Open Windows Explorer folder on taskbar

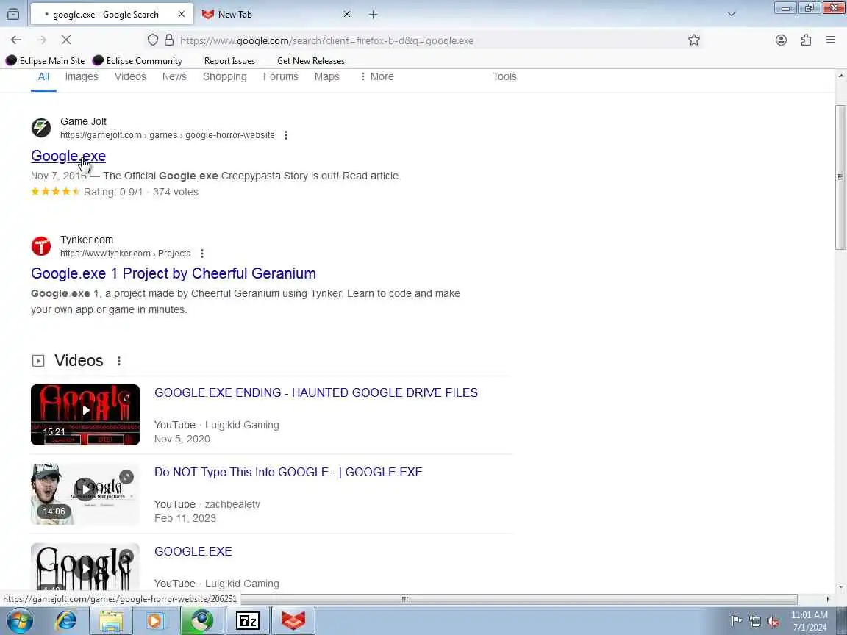pos(111,621)
